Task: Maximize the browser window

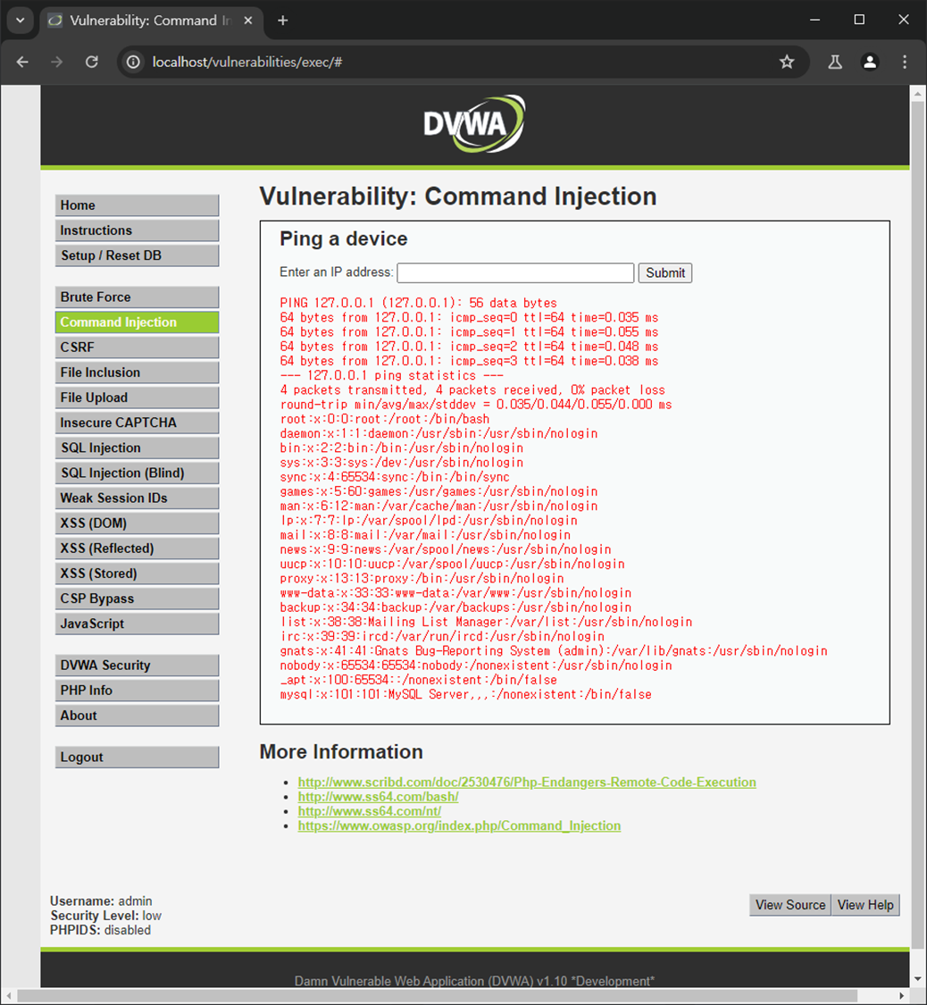Action: (x=859, y=20)
